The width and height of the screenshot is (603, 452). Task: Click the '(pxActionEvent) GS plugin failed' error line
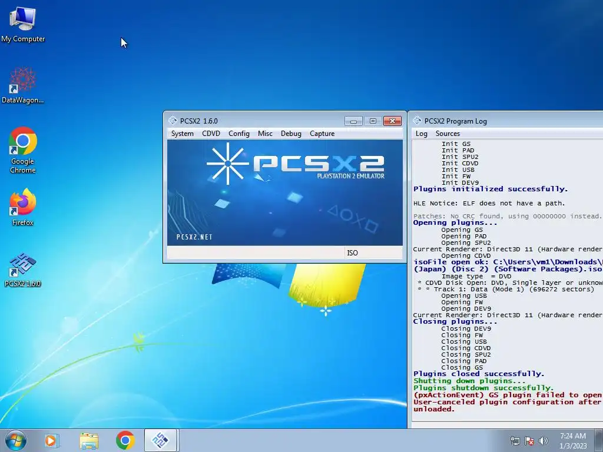[x=508, y=395]
